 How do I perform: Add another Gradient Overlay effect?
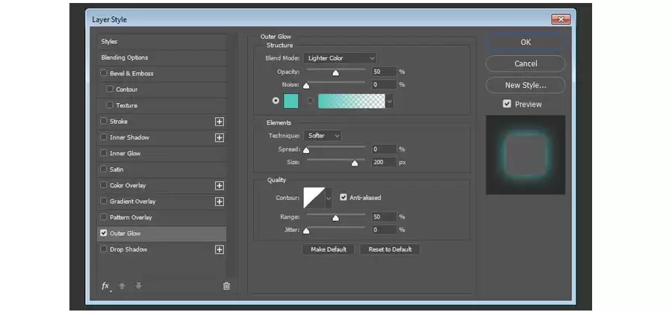[220, 202]
